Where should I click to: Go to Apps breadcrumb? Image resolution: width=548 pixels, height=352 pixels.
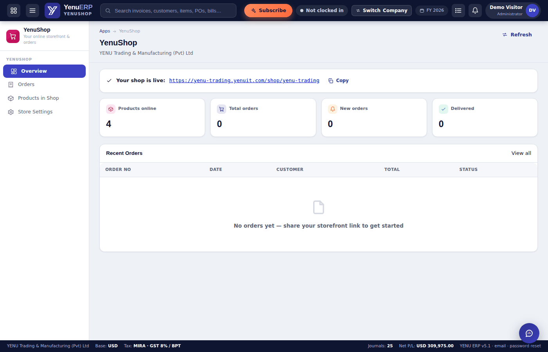point(105,31)
